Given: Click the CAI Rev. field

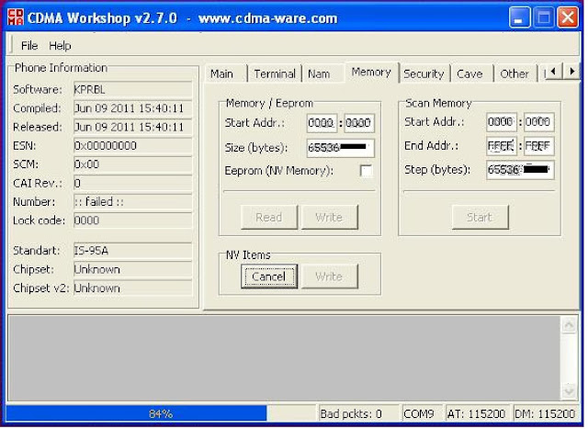Looking at the screenshot, I should click(x=132, y=184).
